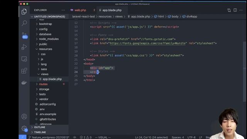Open the Explorer view in activity bar
247x139 pixels.
[24, 12]
